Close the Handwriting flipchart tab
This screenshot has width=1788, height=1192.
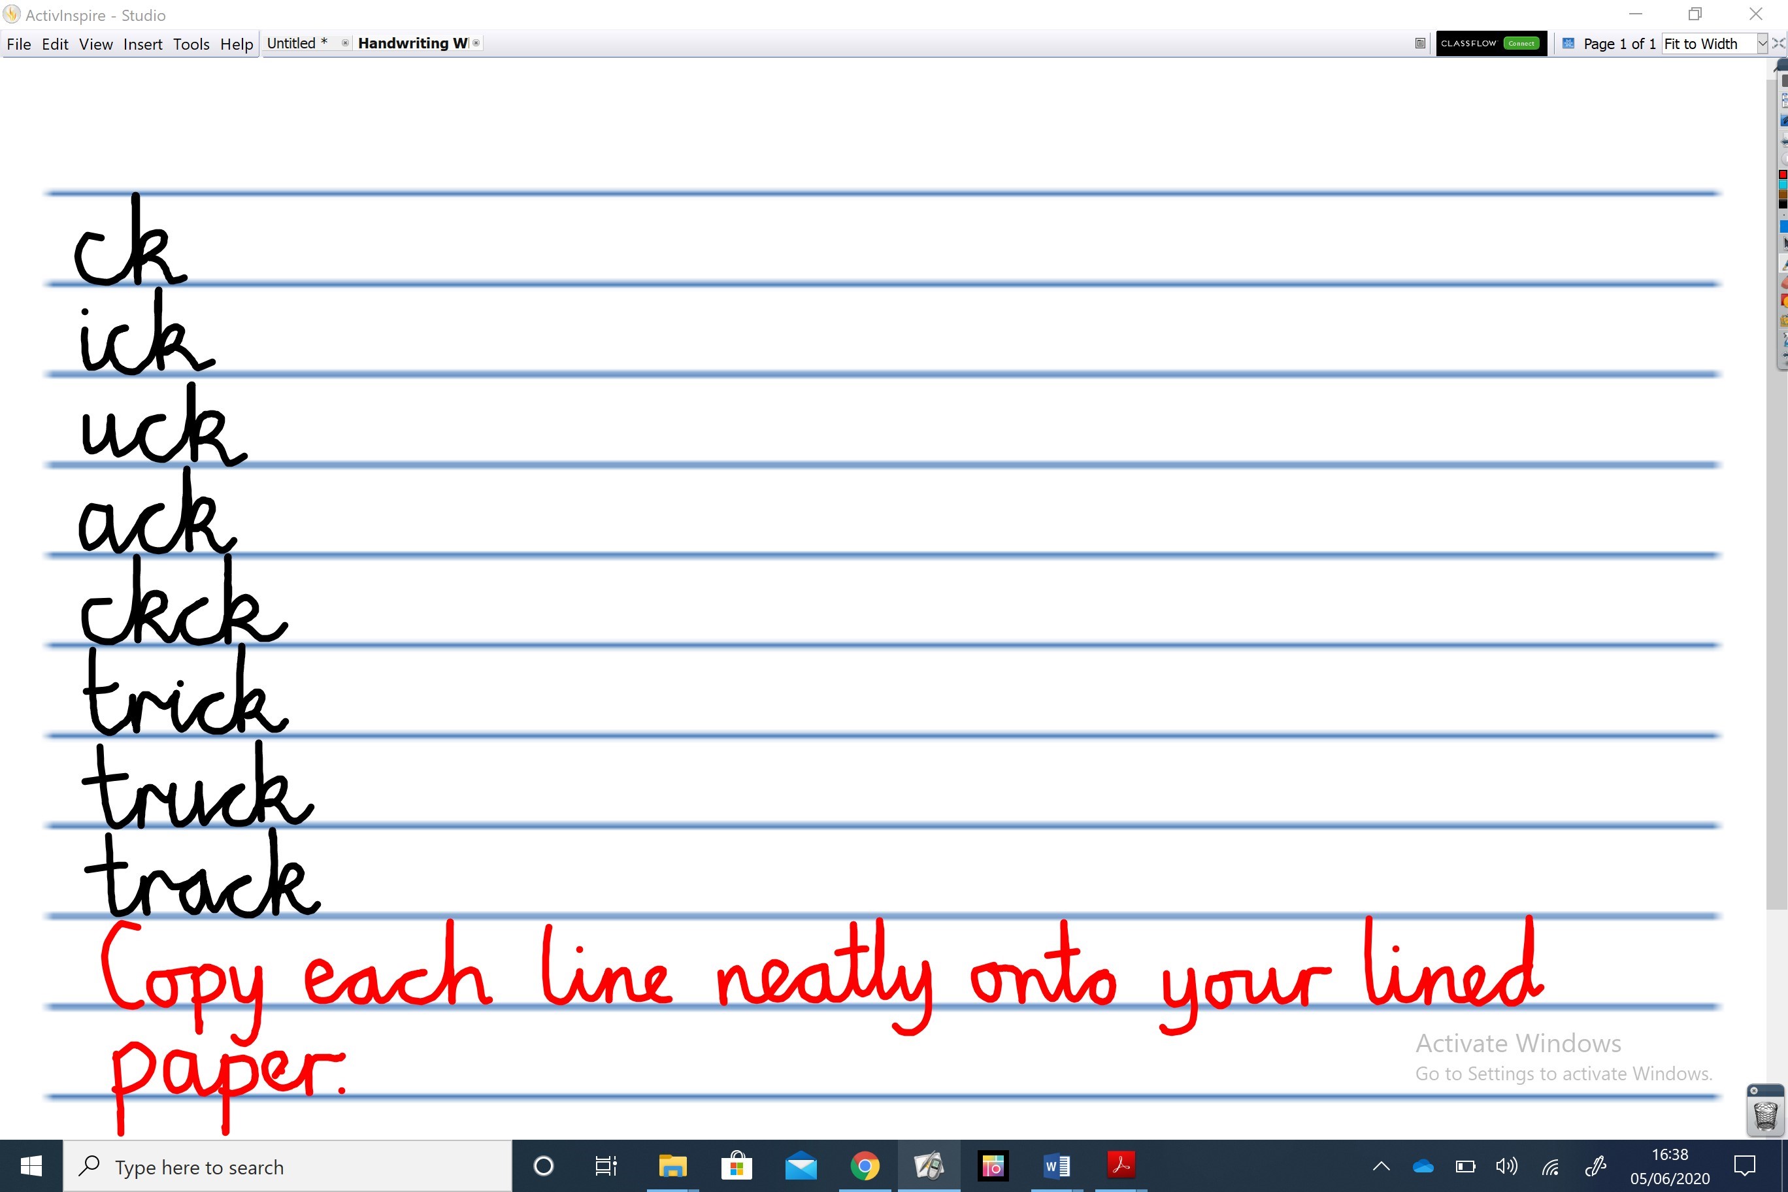click(x=476, y=43)
